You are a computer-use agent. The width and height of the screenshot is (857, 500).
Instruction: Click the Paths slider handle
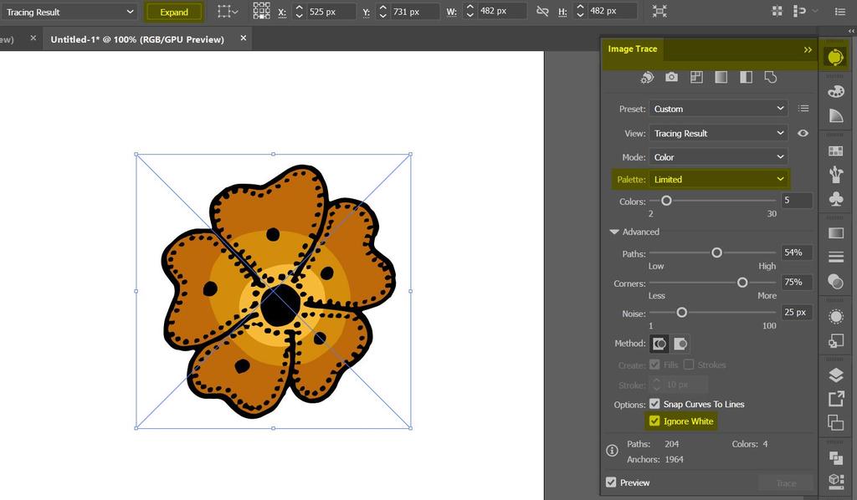[716, 253]
